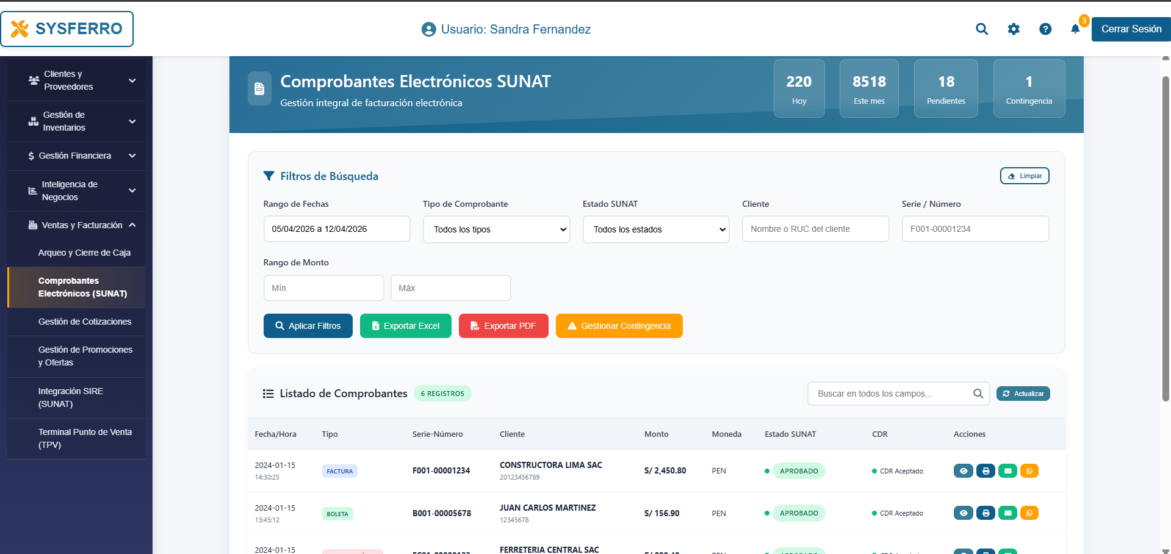Click the Rango de Fechas field
Viewport: 1171px width, 554px height.
click(x=337, y=229)
